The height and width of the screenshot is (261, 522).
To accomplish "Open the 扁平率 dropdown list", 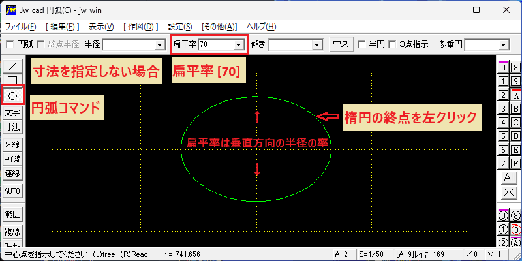I will [238, 44].
